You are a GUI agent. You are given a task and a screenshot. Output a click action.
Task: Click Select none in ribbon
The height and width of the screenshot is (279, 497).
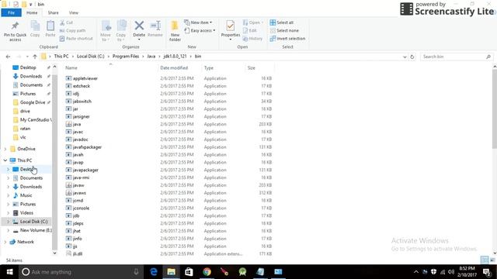pos(284,30)
